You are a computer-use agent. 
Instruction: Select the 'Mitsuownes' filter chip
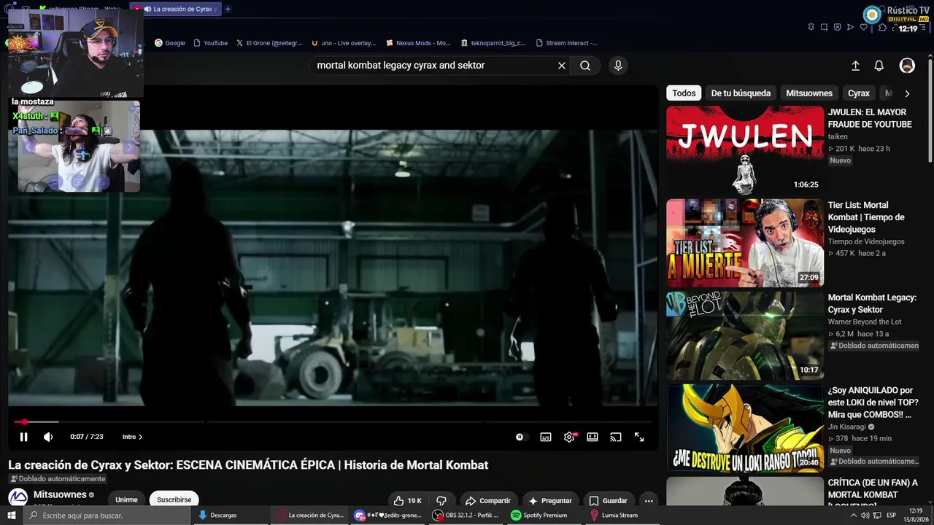(x=809, y=93)
